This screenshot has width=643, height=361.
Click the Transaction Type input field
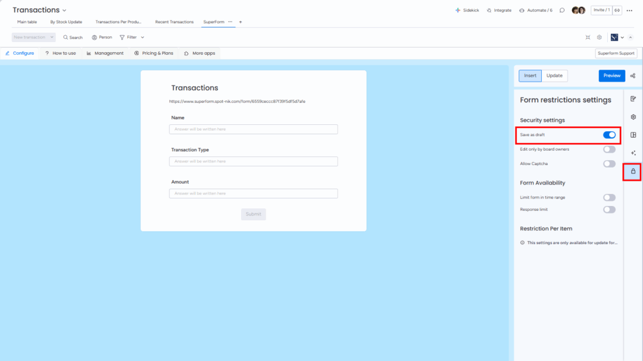coord(253,161)
